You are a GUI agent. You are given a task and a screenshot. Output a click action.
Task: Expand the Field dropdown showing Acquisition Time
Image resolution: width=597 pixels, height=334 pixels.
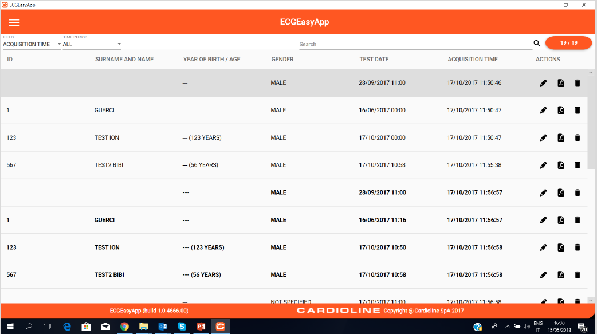pyautogui.click(x=32, y=44)
